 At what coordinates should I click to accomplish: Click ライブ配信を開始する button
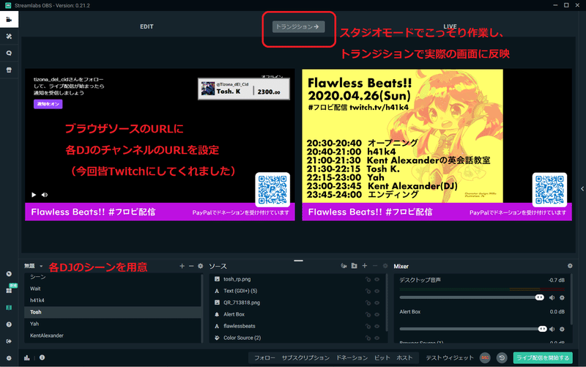coord(543,357)
